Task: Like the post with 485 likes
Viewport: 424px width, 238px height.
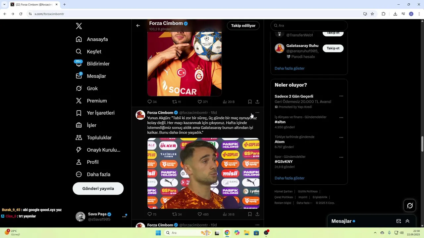Action: (203, 214)
